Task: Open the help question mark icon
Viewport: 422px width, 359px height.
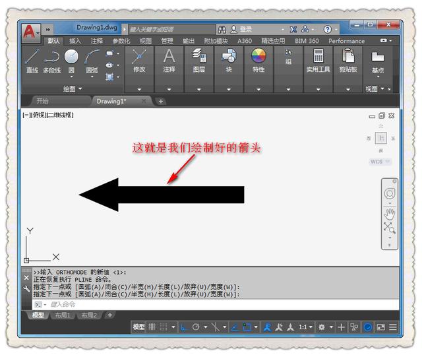Action: [328, 29]
